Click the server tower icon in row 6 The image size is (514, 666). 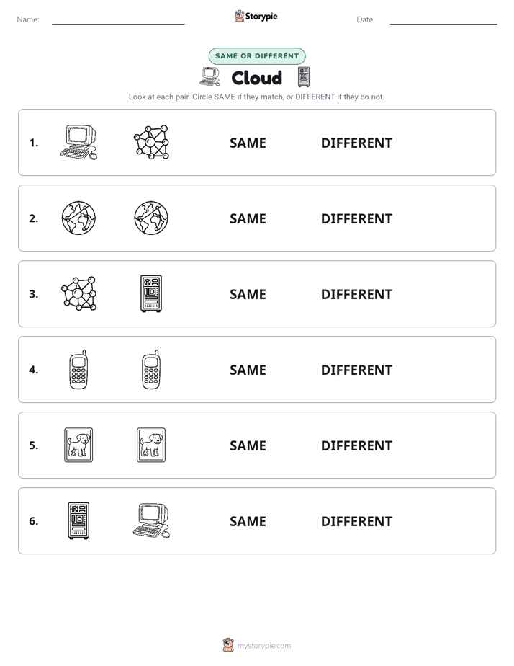click(x=78, y=520)
